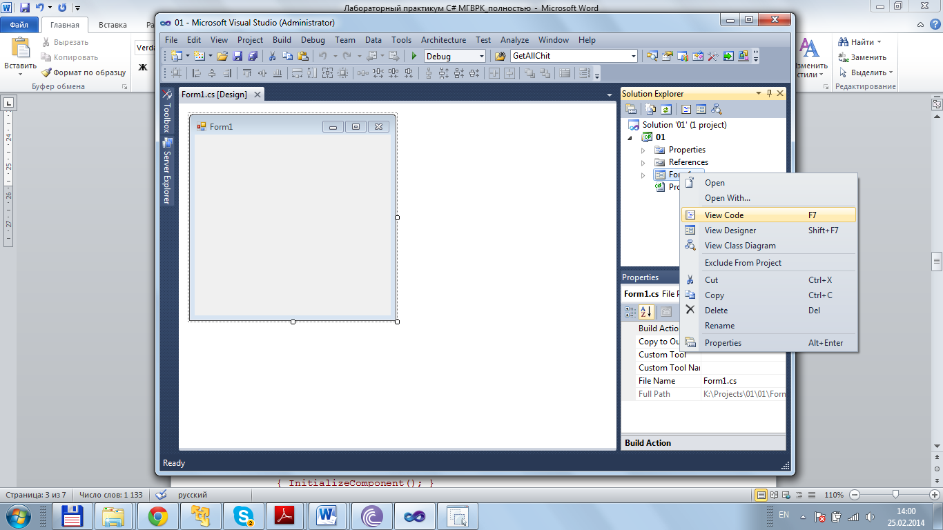Choose View Designer from context menu
Viewport: 943px width, 530px height.
(769, 230)
